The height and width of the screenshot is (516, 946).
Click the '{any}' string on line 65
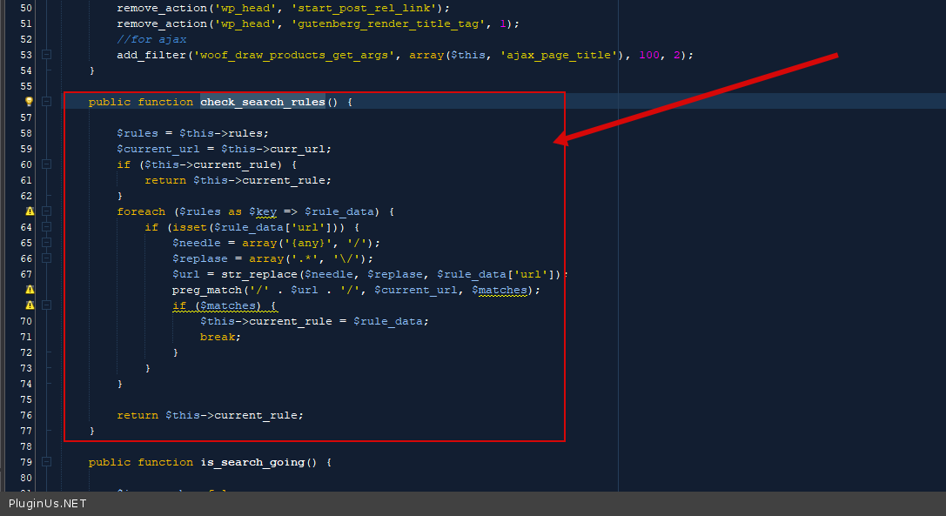(308, 244)
